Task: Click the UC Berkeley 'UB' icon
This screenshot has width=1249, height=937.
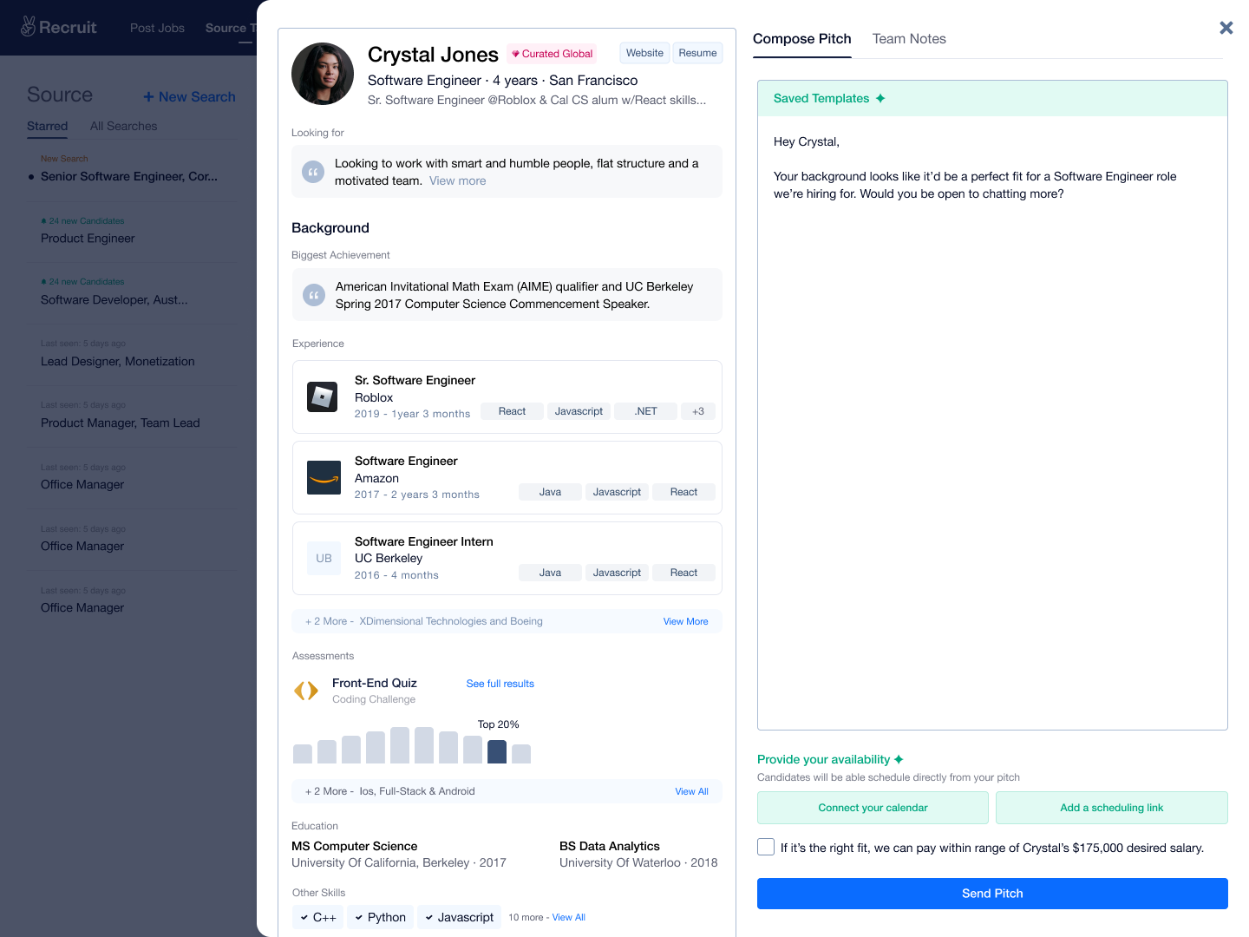Action: (323, 558)
